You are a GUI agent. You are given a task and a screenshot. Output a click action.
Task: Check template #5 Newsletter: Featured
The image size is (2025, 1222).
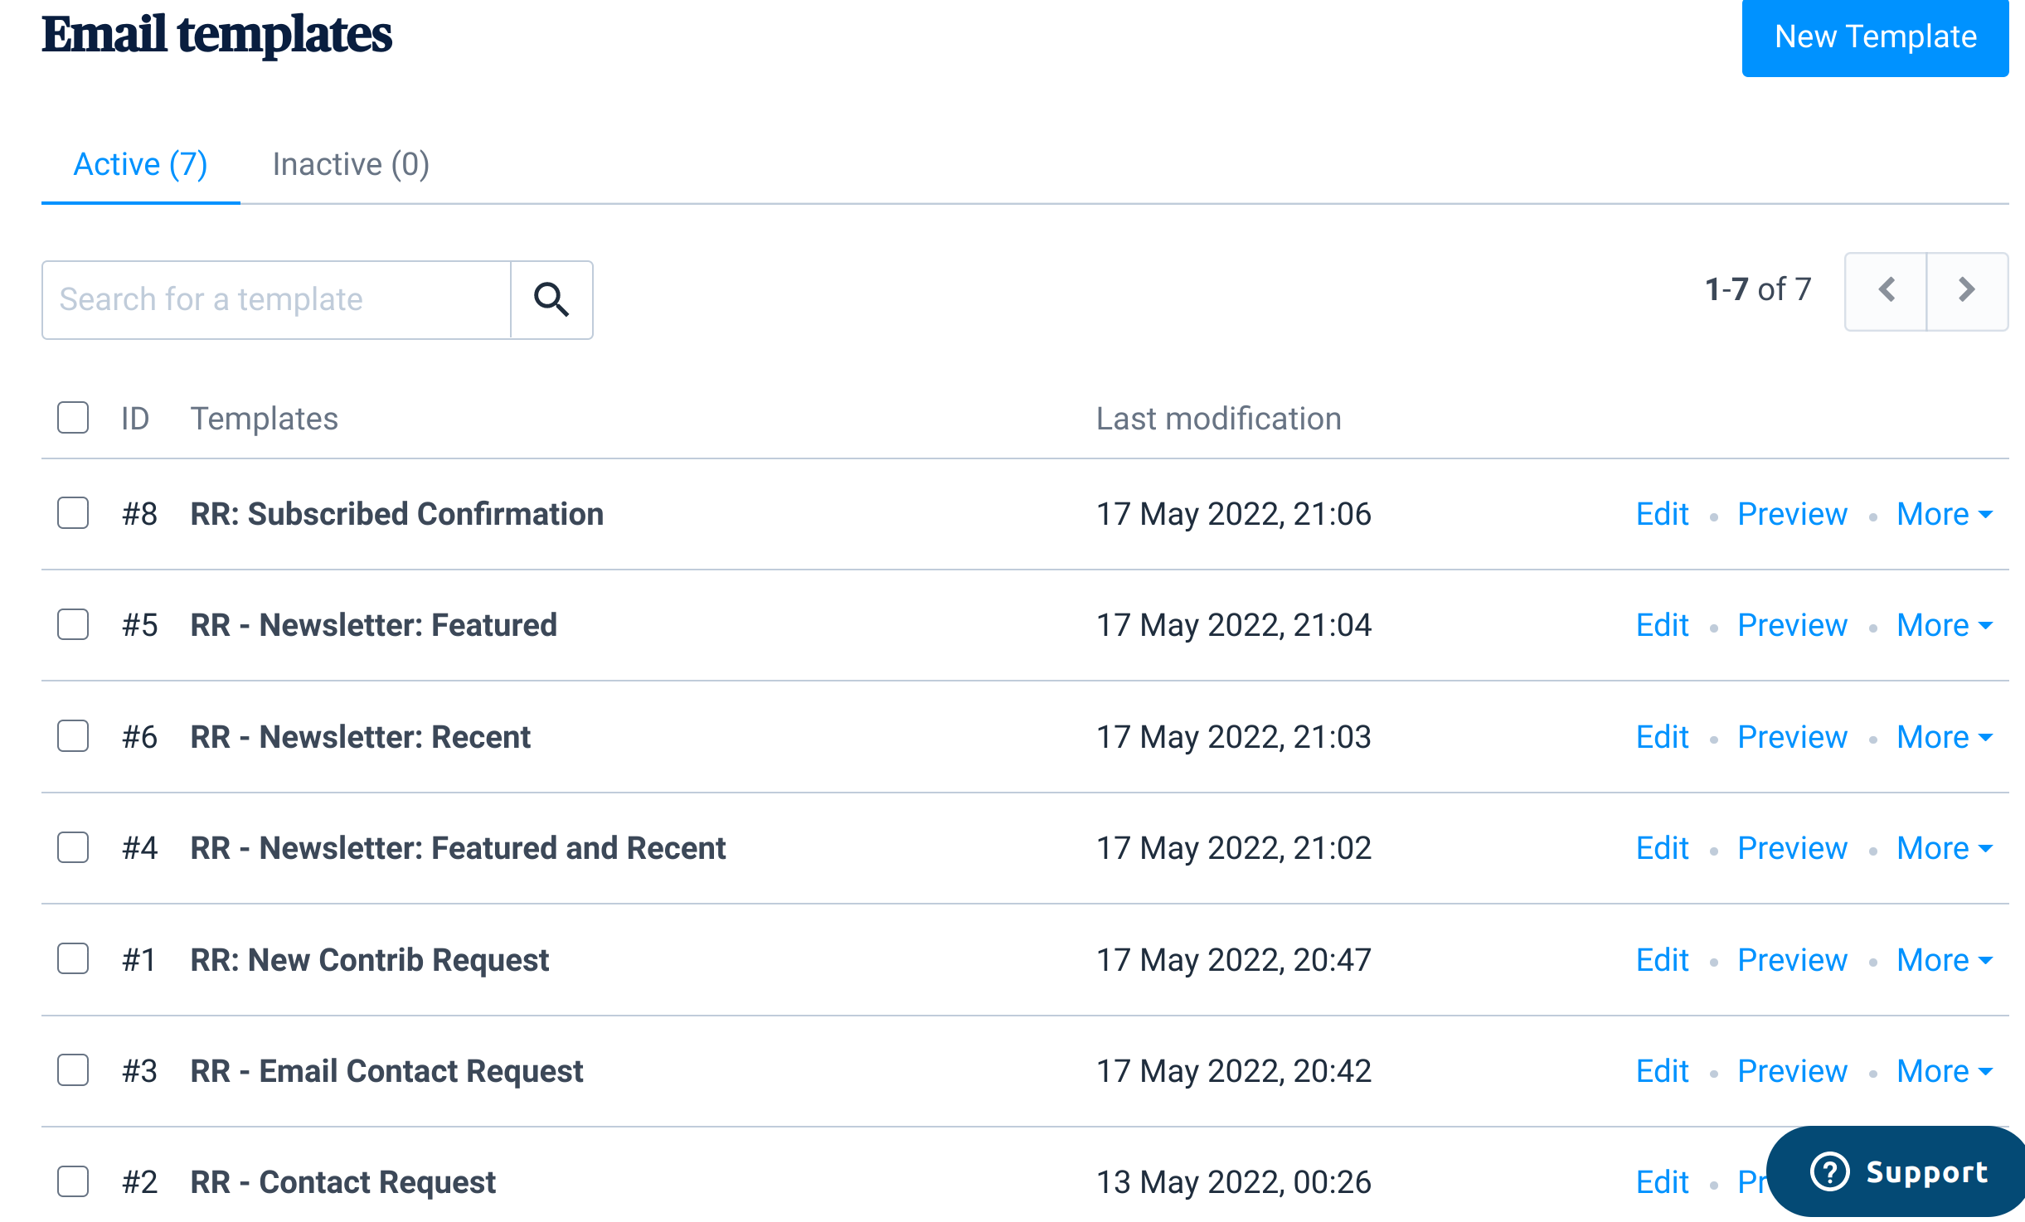73,624
